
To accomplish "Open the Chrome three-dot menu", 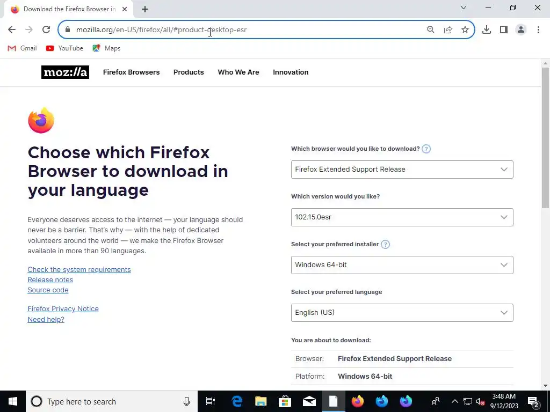I will pyautogui.click(x=538, y=30).
